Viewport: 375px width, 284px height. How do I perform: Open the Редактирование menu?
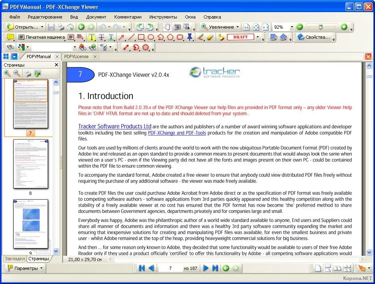[45, 17]
